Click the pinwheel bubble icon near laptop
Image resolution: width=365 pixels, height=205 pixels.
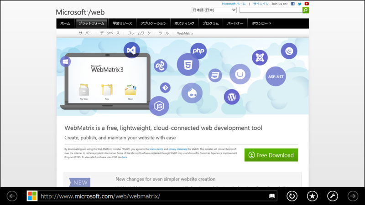(x=161, y=66)
